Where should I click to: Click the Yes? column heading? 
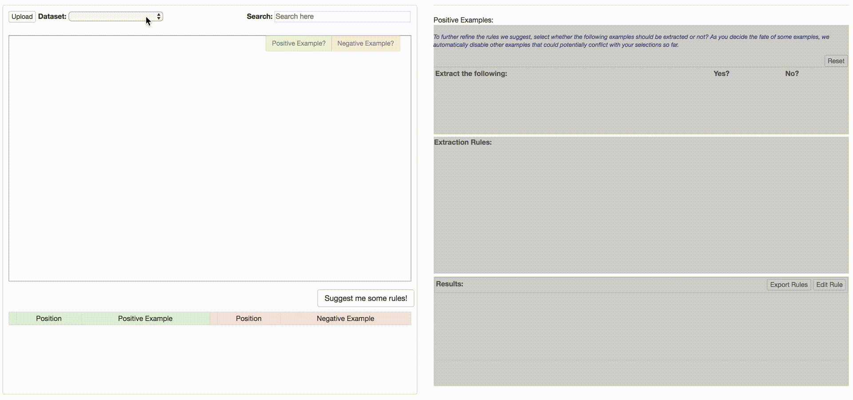point(721,74)
